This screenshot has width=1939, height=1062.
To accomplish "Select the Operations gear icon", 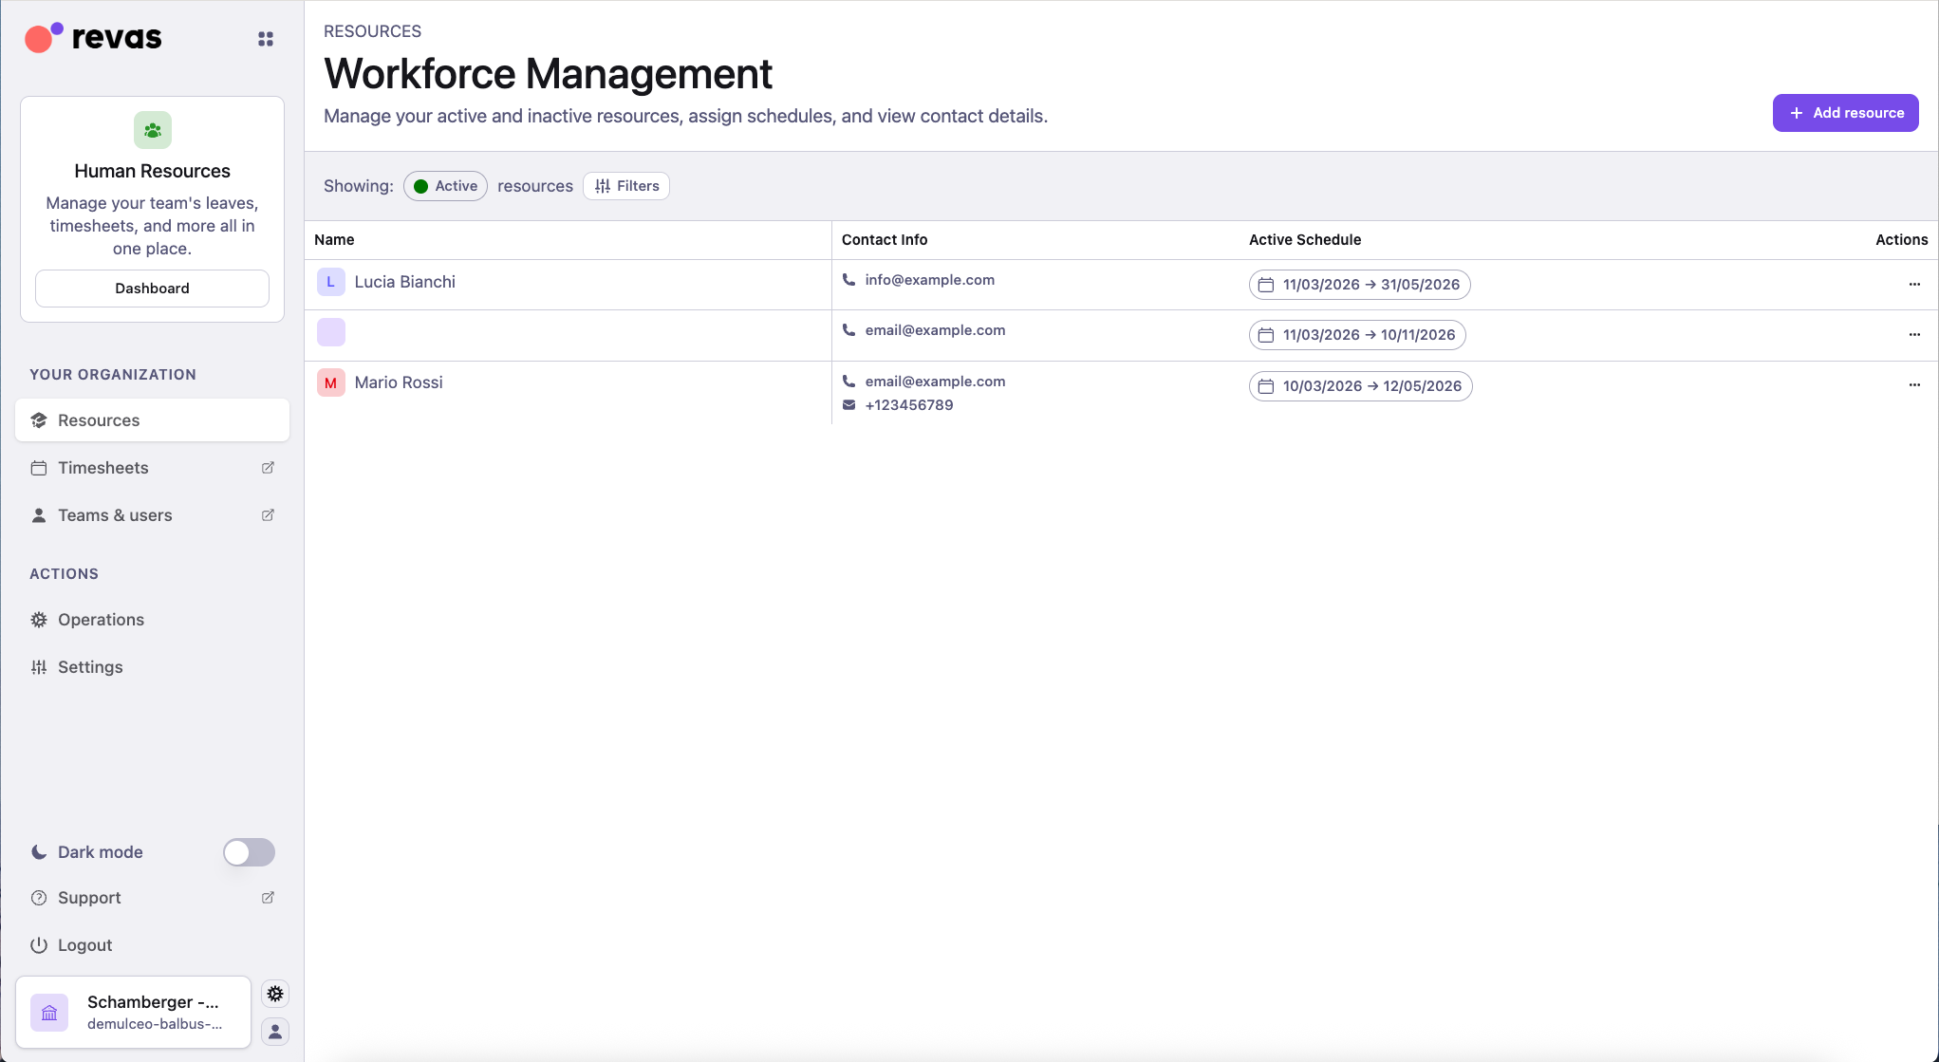I will [x=39, y=619].
